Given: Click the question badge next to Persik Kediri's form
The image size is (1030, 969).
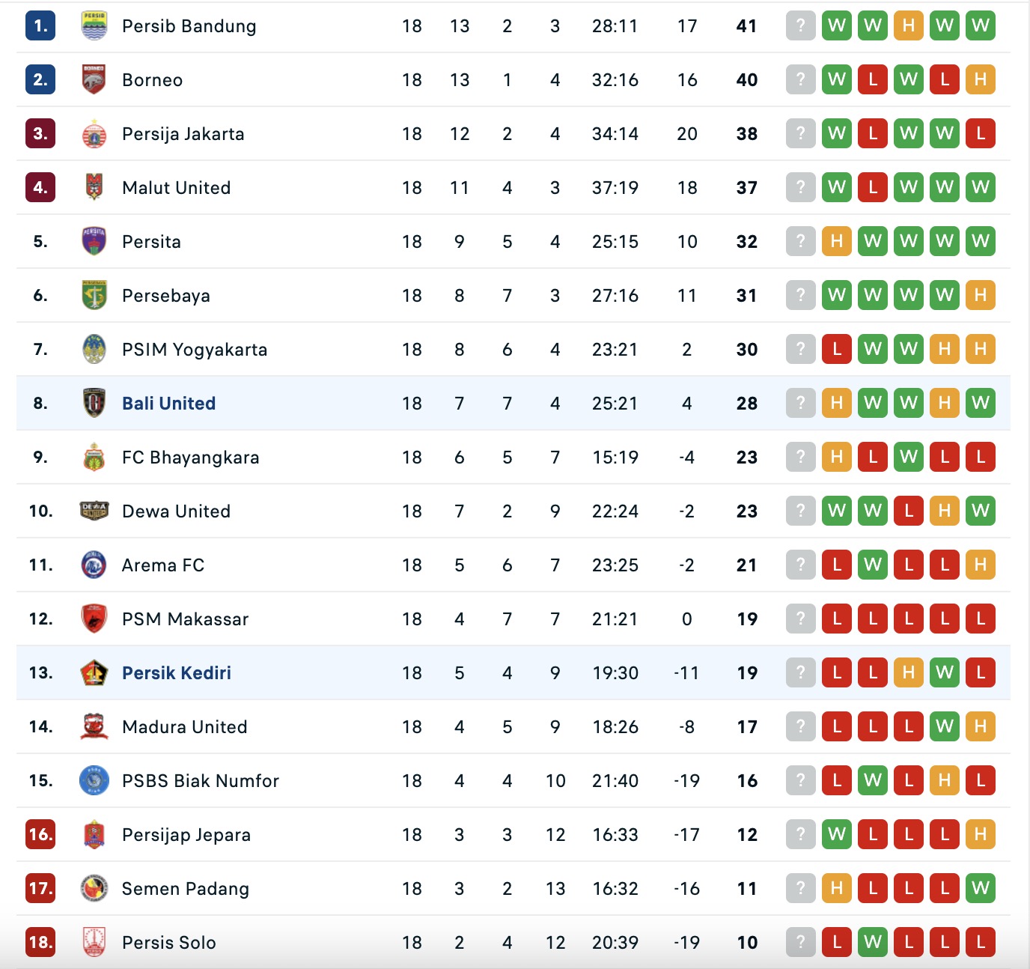Looking at the screenshot, I should coord(800,672).
